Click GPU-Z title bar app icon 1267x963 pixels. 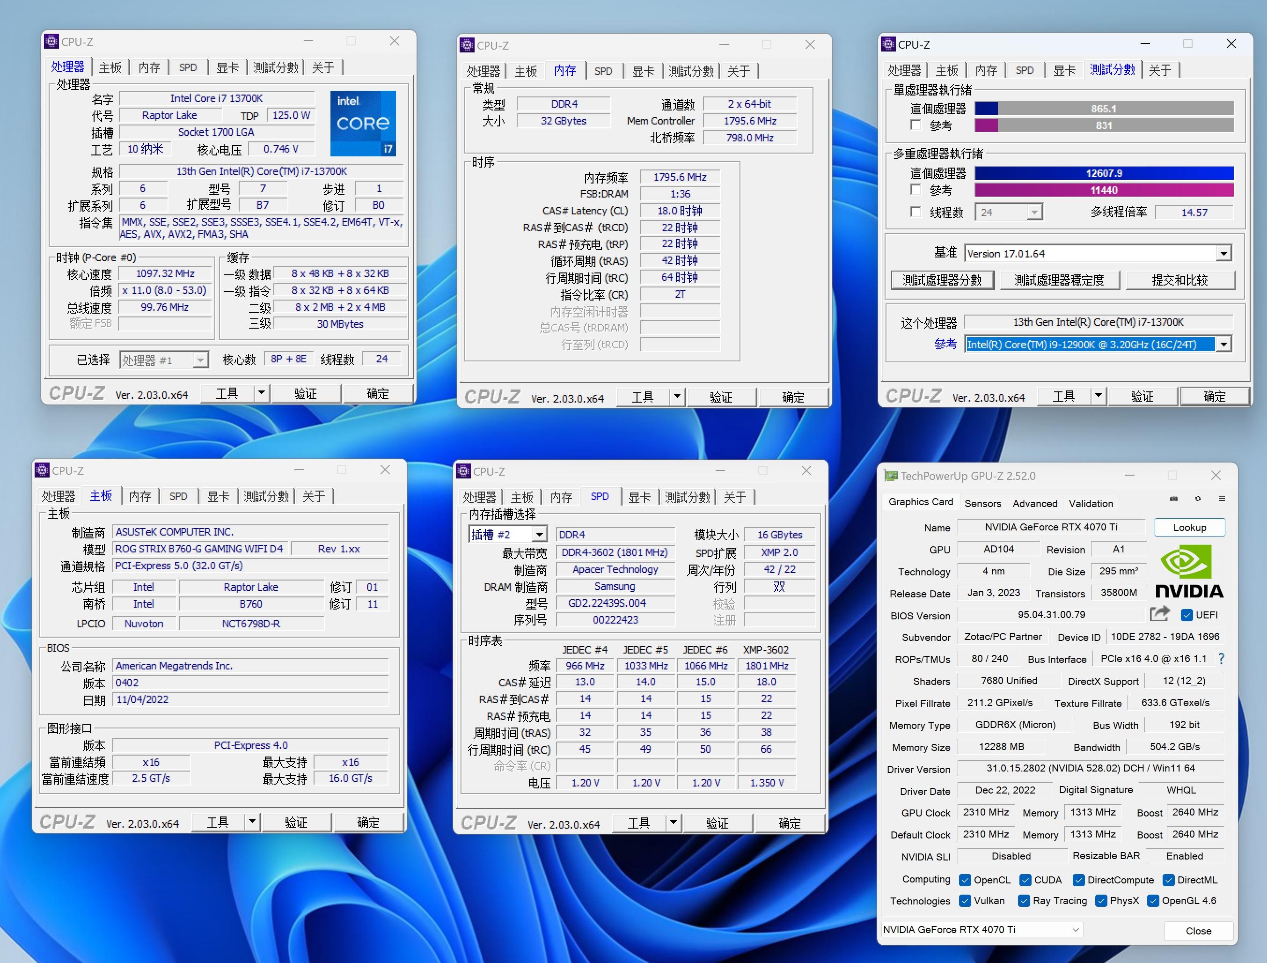[x=891, y=476]
